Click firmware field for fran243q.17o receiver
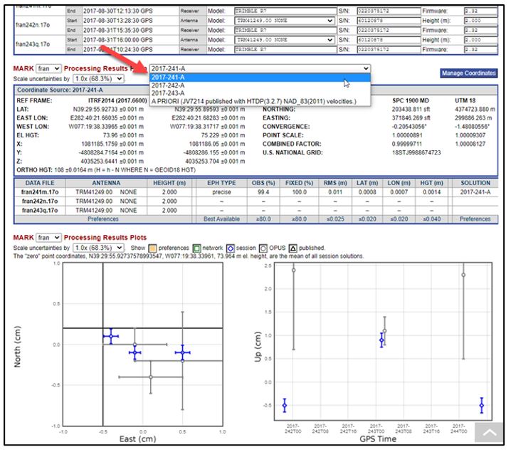 (480, 50)
